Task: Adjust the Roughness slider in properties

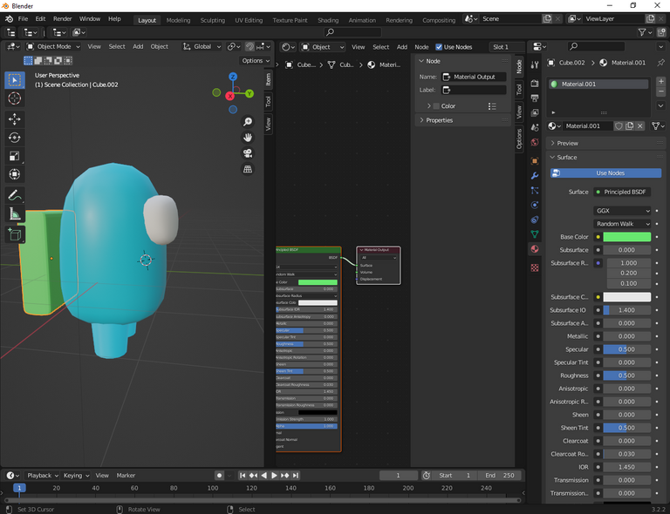Action: point(627,375)
